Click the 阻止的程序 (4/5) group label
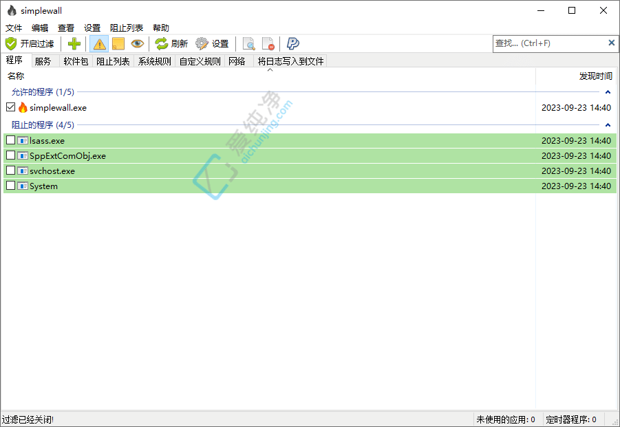Viewport: 620px width, 427px height. (43, 125)
